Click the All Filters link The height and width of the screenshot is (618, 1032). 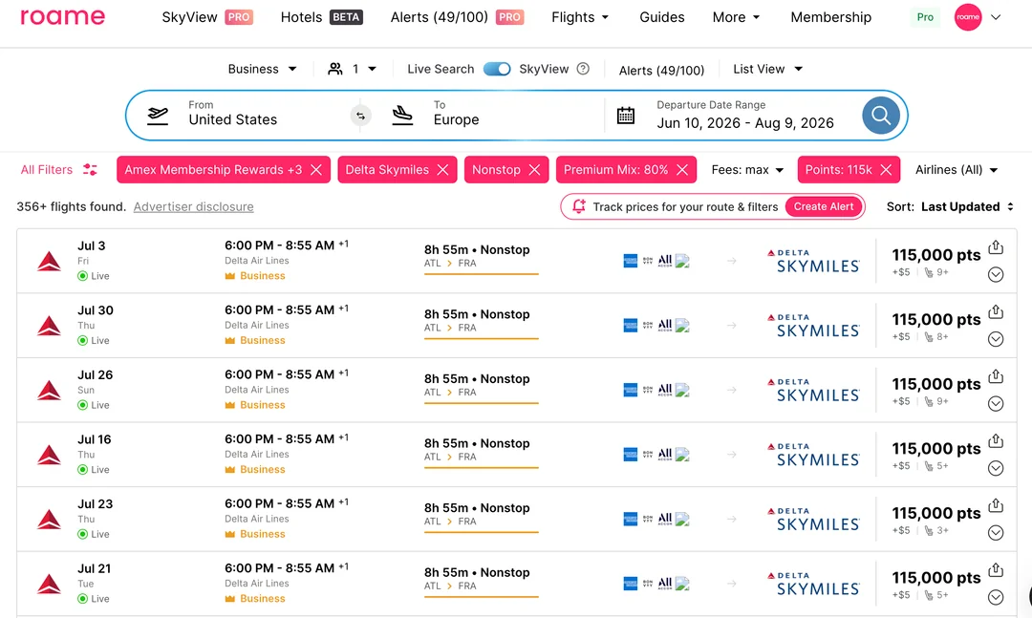[46, 170]
